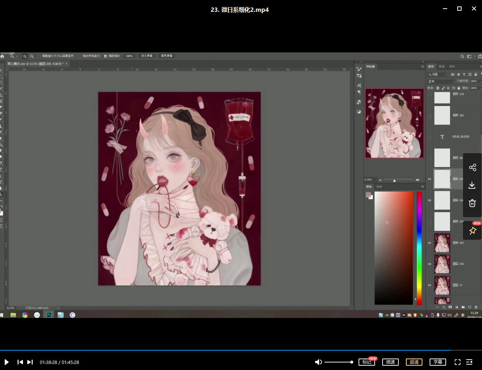Open the 倍速 playback speed menu

point(390,362)
